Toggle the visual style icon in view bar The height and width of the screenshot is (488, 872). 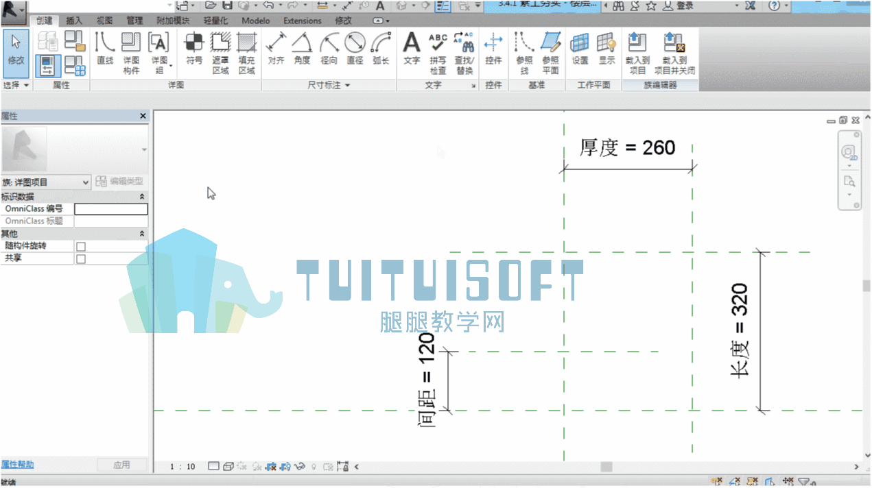tap(228, 467)
